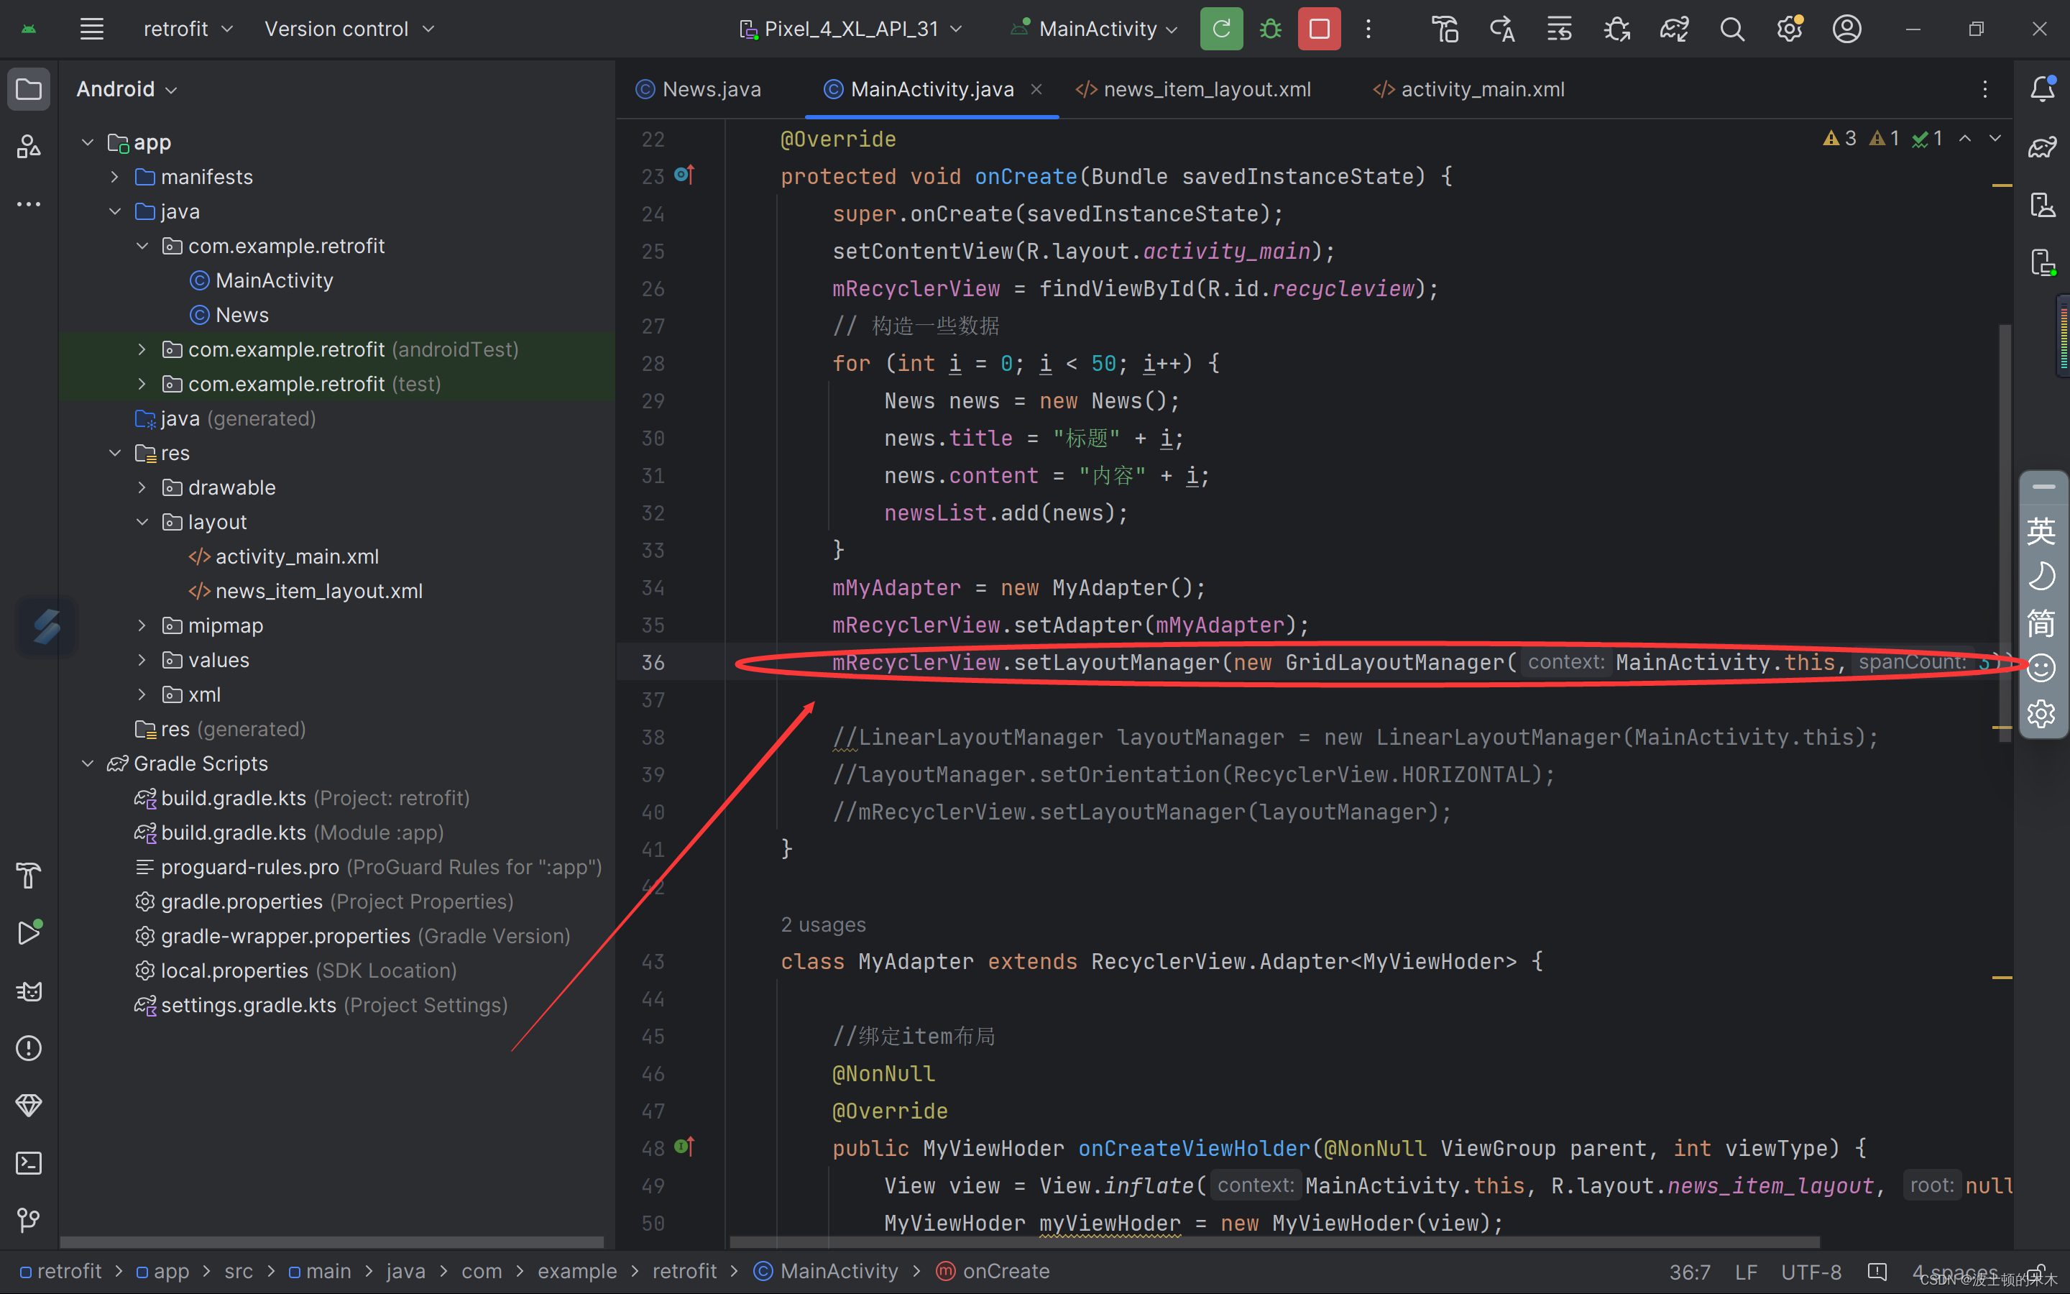The width and height of the screenshot is (2070, 1294).
Task: Go to next highlighted error arrow
Action: pyautogui.click(x=1995, y=139)
